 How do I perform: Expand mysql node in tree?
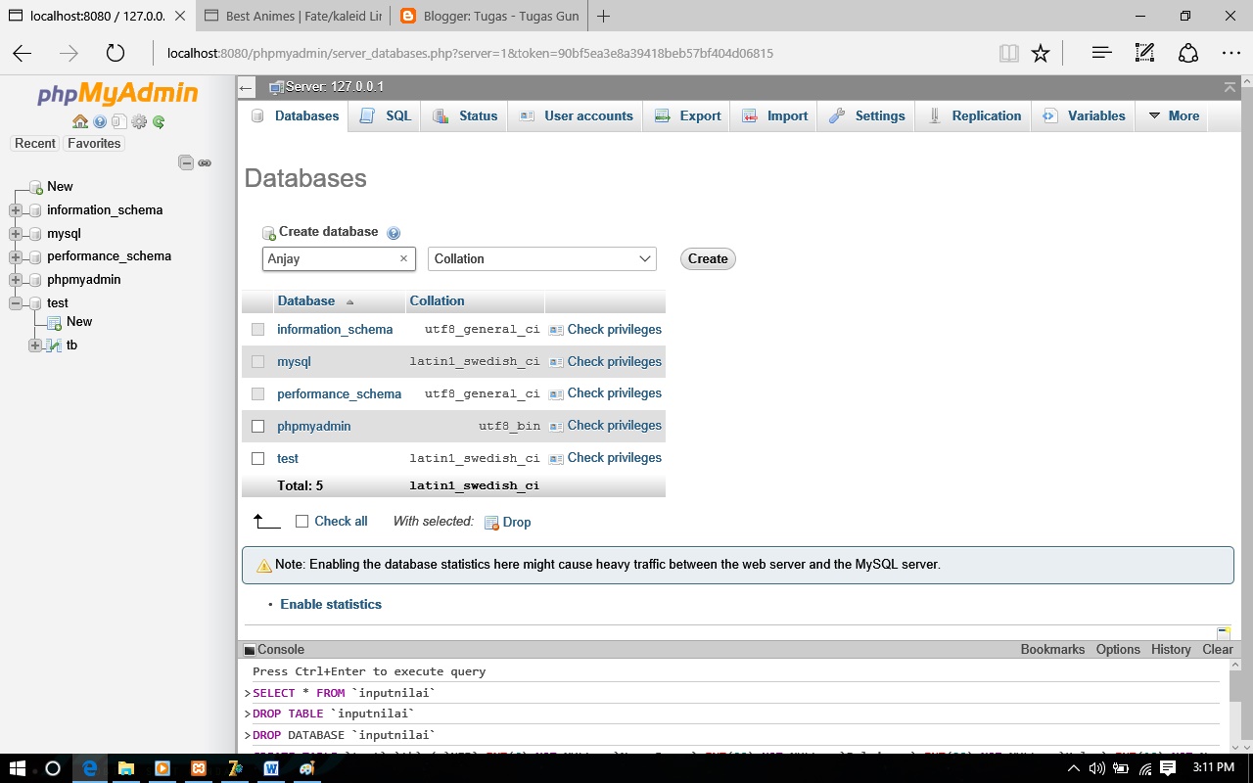pos(16,234)
